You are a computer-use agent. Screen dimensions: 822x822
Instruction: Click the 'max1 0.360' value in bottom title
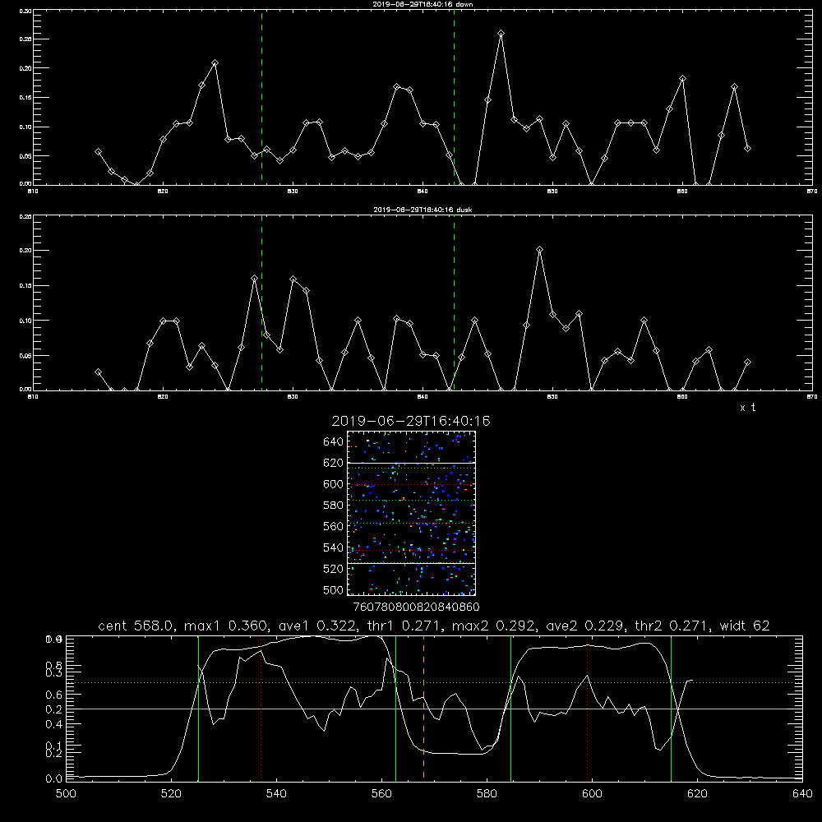pos(227,626)
